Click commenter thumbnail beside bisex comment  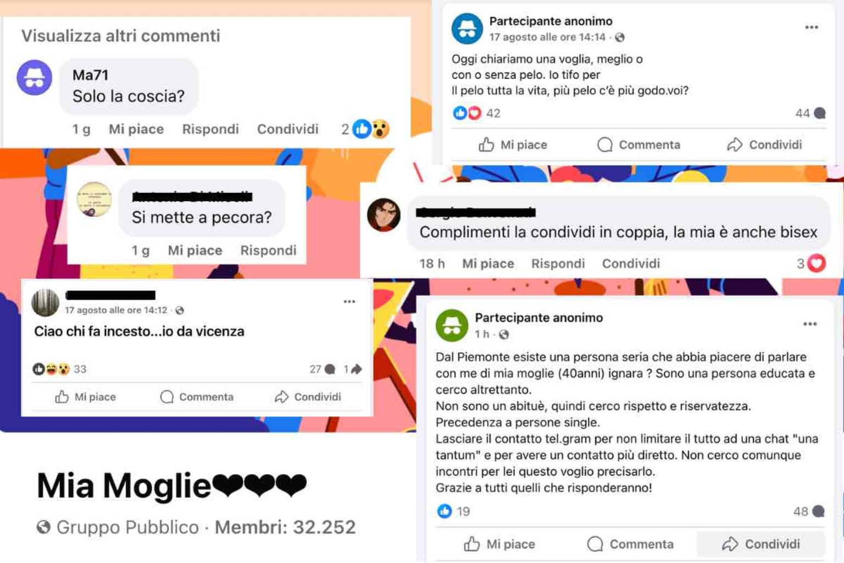384,215
